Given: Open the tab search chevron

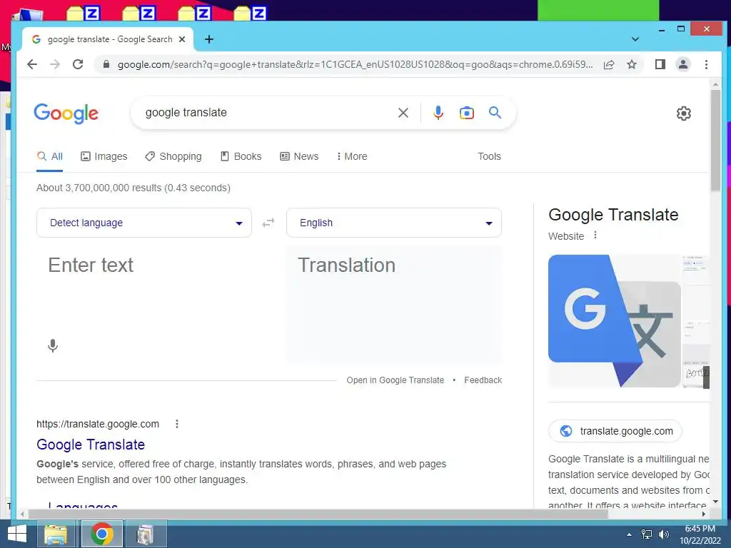Looking at the screenshot, I should coord(635,39).
